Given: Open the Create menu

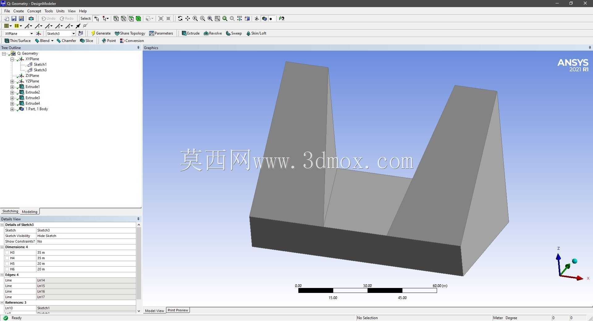Looking at the screenshot, I should (x=19, y=11).
